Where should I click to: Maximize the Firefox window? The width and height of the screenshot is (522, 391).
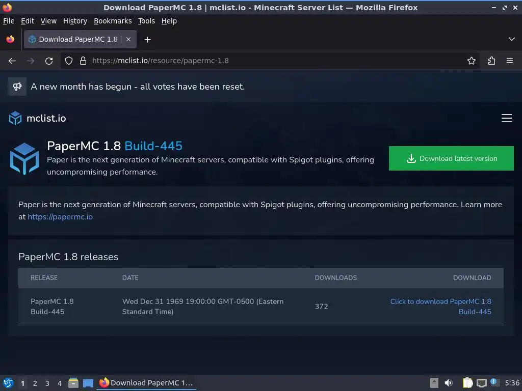[505, 8]
